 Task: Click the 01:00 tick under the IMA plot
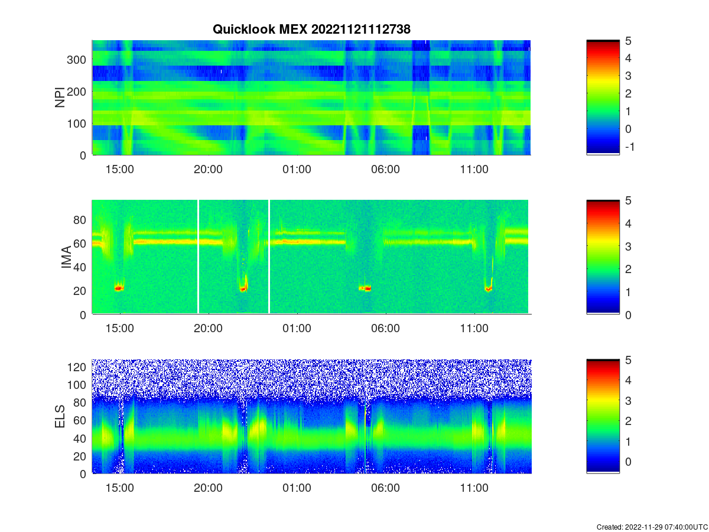pos(297,329)
